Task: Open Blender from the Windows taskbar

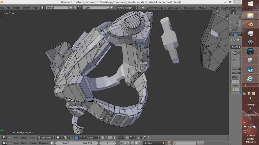Action: click(250, 24)
